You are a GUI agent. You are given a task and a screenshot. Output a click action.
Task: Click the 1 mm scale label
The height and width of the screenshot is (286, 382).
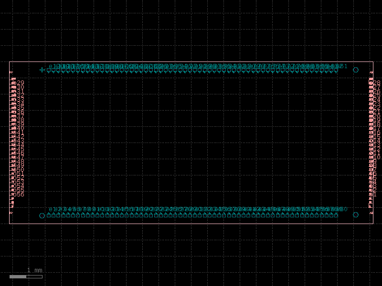(x=35, y=270)
